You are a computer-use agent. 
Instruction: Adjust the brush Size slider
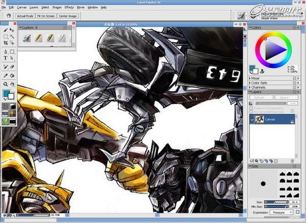click(276, 202)
